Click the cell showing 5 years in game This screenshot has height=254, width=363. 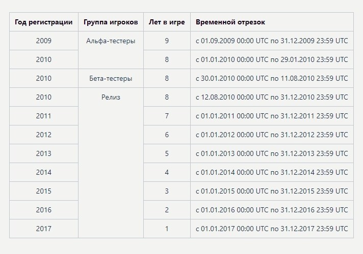point(167,154)
